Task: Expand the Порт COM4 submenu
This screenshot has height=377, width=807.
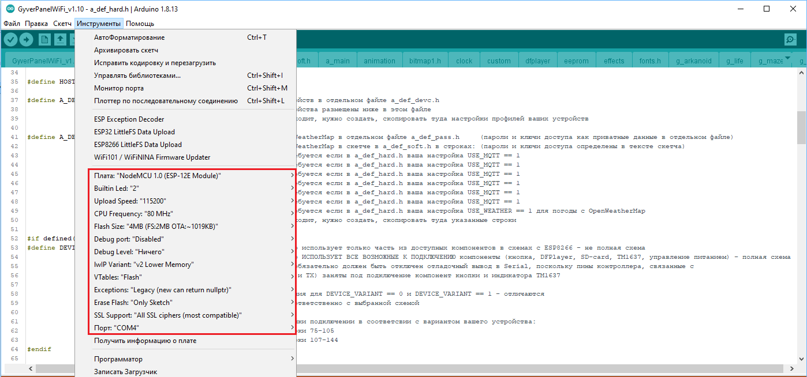Action: pyautogui.click(x=185, y=327)
